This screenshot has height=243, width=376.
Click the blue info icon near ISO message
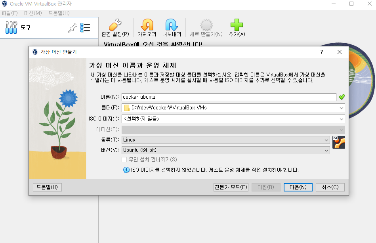[126, 170]
